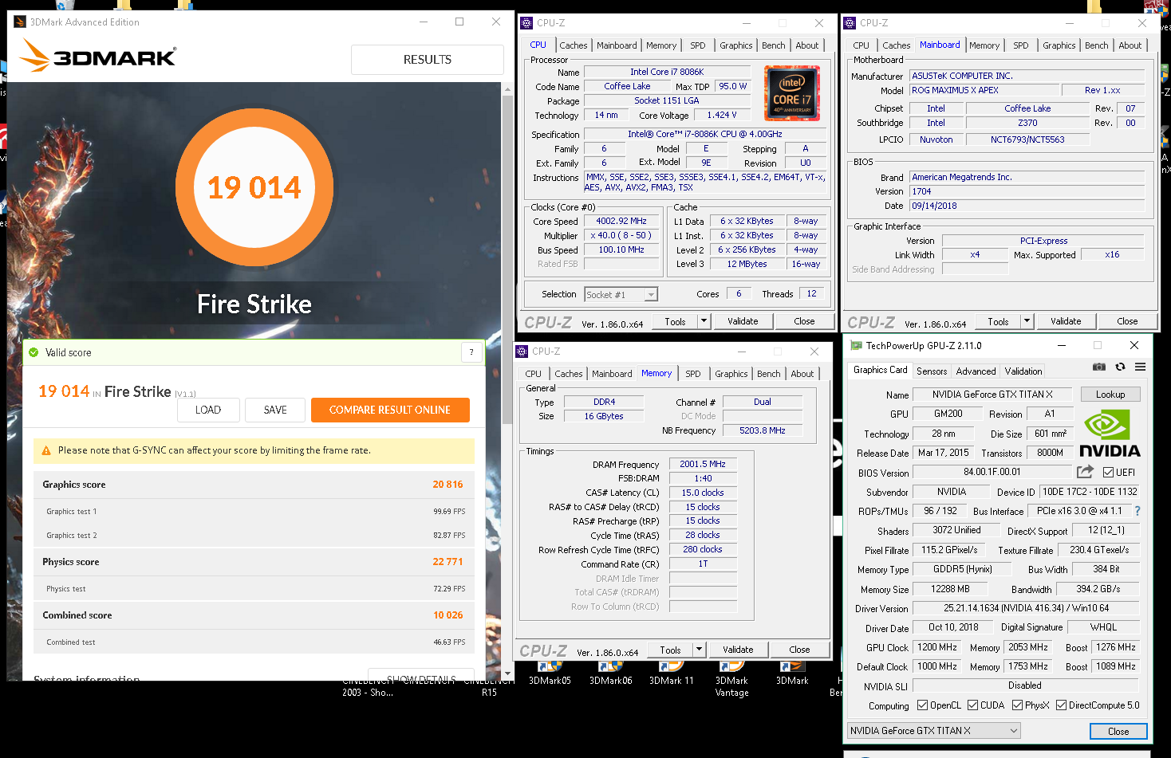Screen dimensions: 1171x758
Task: Switch to the Sensors tab in GPU-Z
Action: click(x=932, y=371)
